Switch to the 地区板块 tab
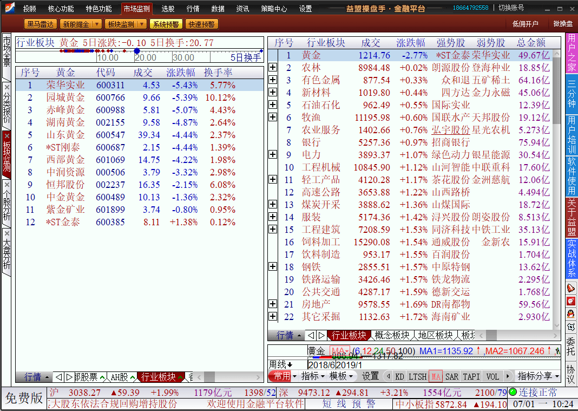 point(435,335)
